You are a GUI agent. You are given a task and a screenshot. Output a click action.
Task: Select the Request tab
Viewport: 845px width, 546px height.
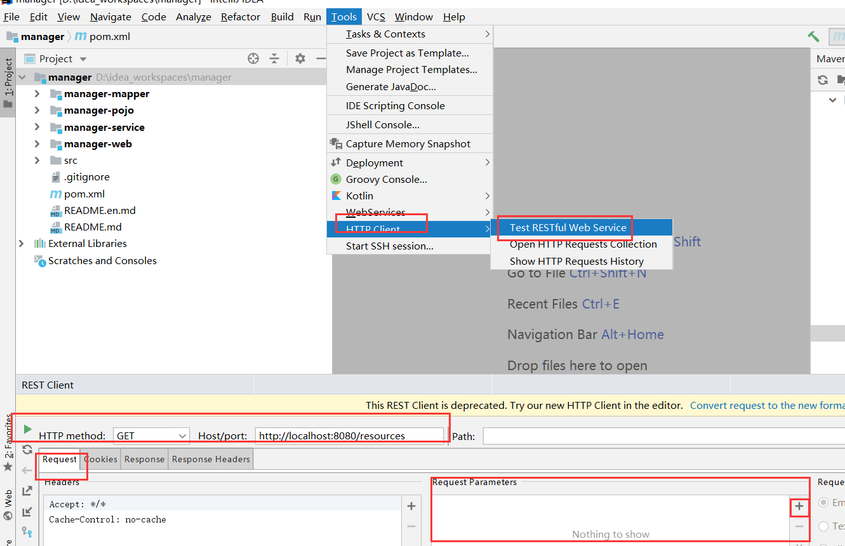click(x=60, y=460)
